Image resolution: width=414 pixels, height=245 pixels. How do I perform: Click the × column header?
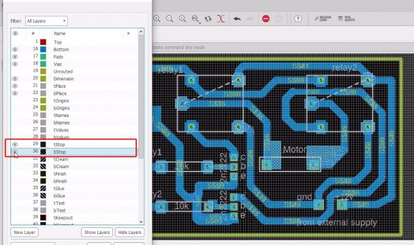(x=128, y=33)
